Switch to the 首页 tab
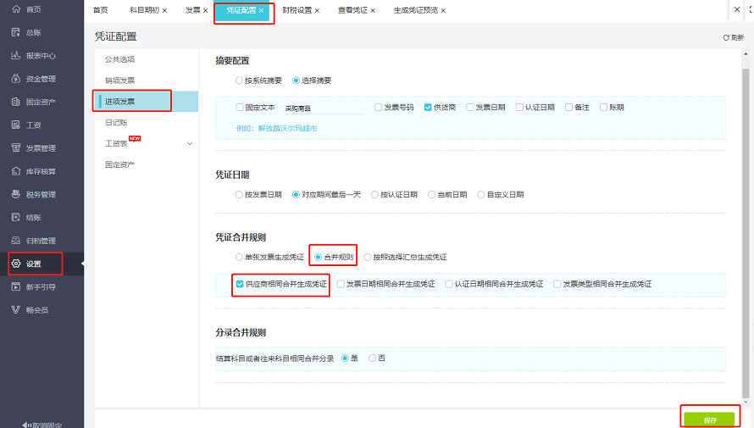 coord(101,10)
